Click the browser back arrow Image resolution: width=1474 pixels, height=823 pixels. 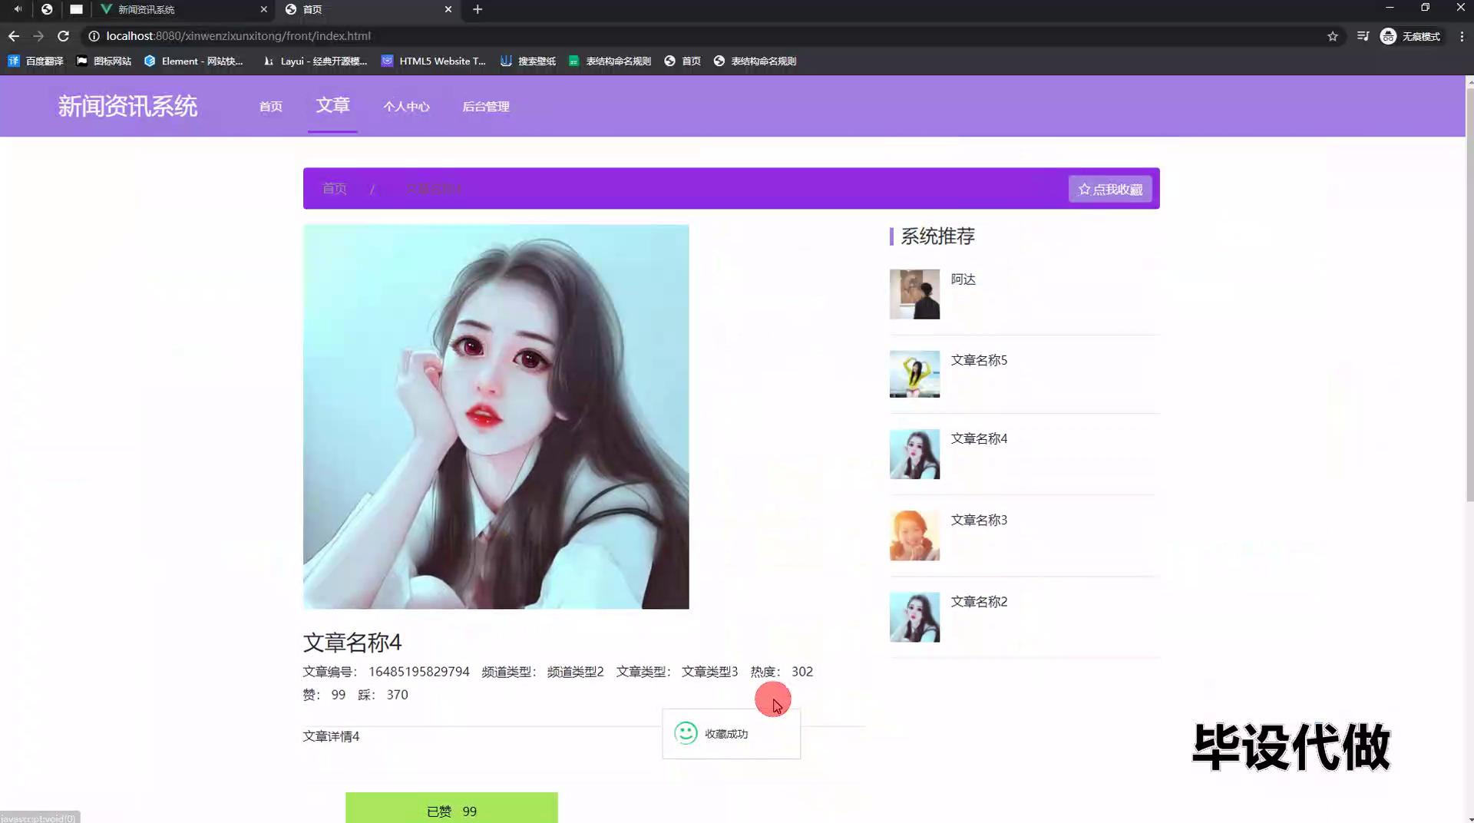pos(14,36)
